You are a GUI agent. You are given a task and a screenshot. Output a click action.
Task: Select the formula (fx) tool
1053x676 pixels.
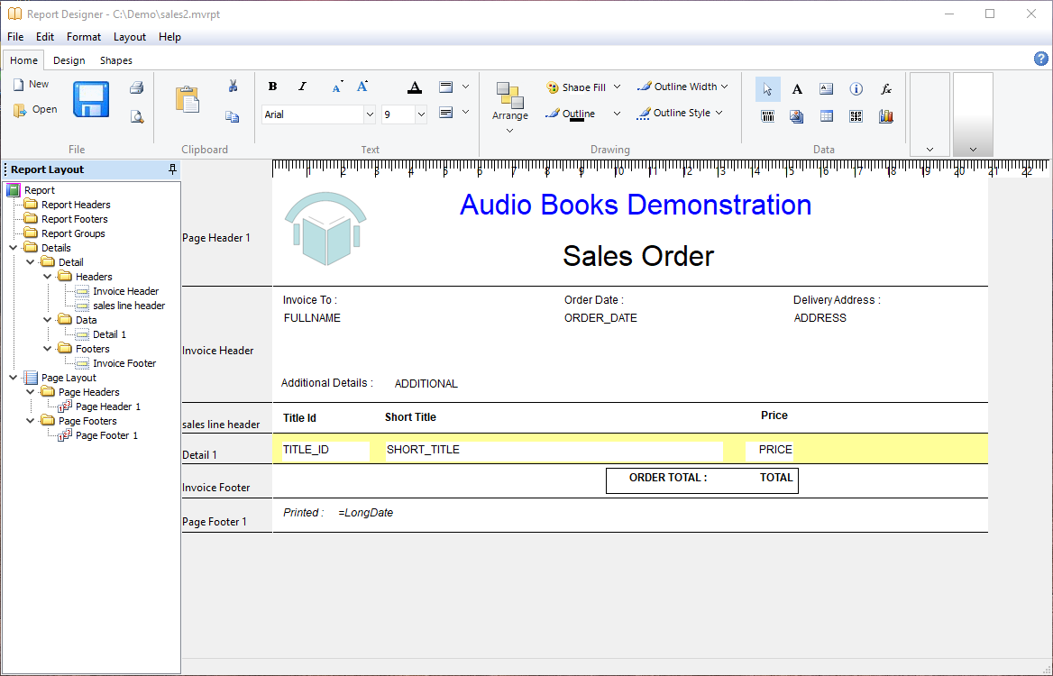click(886, 89)
